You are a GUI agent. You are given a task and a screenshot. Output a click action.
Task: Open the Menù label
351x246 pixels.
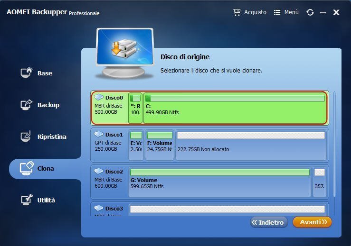[291, 12]
